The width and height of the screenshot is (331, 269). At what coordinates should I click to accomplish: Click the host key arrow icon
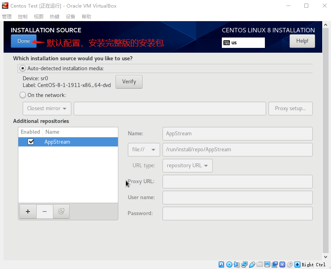coord(297,264)
